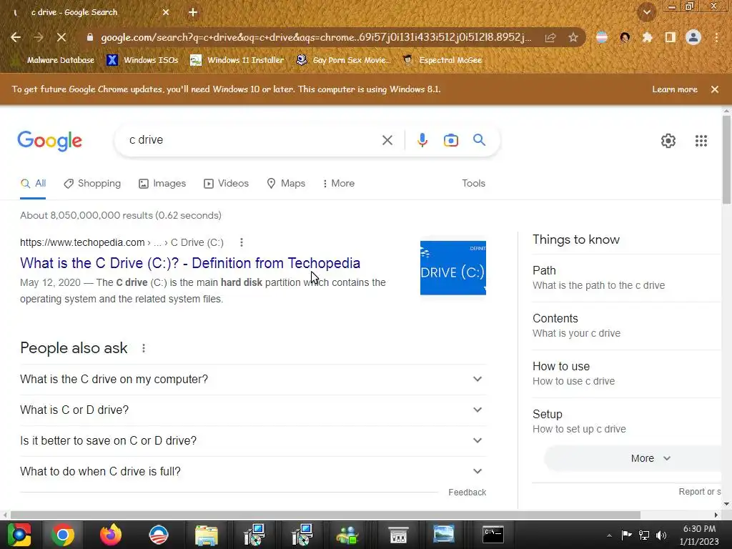Open File Explorer from taskbar

(207, 535)
